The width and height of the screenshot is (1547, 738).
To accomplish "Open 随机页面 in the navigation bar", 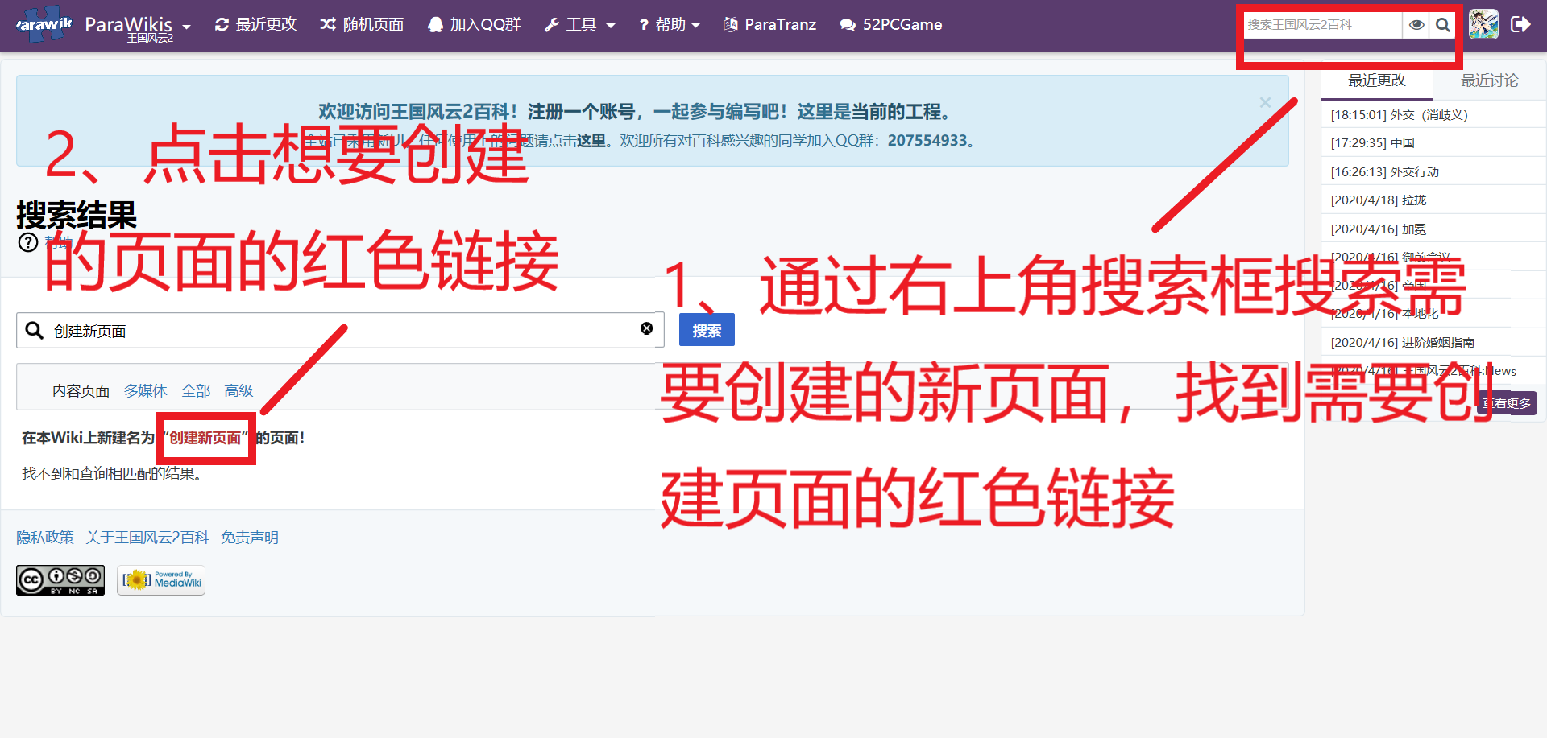I will 362,25.
